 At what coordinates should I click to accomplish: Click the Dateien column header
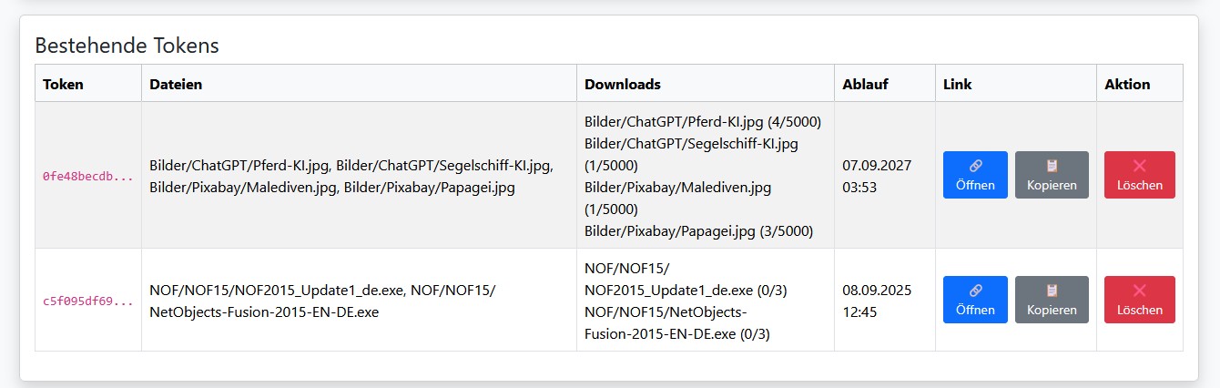[176, 84]
